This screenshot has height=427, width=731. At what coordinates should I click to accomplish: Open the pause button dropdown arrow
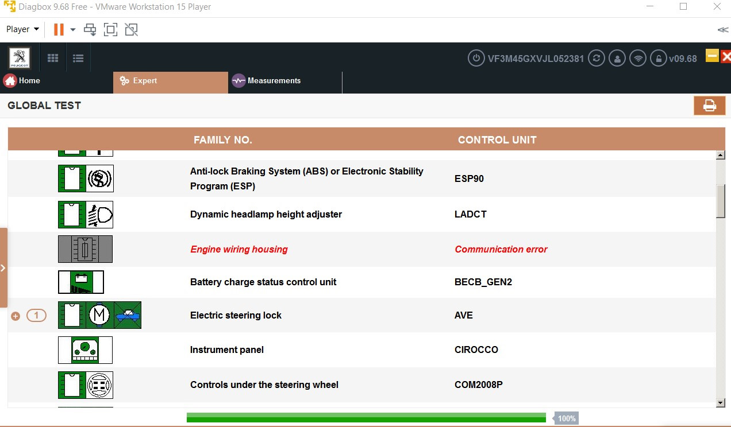coord(73,29)
